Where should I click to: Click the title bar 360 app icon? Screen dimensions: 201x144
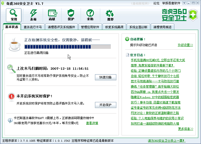tap(3, 3)
